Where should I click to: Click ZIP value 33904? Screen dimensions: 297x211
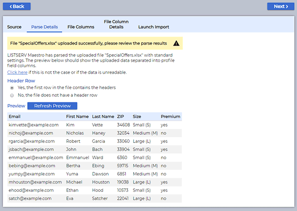pos(123,150)
